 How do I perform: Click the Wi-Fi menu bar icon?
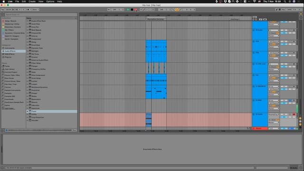(255, 1)
